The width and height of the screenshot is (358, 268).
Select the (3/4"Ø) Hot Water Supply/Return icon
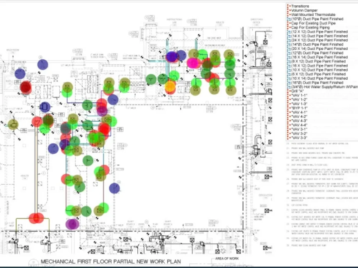point(289,87)
